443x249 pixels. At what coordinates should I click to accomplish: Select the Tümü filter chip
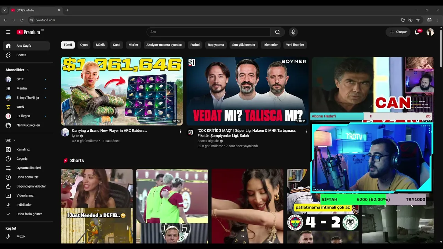pos(68,45)
